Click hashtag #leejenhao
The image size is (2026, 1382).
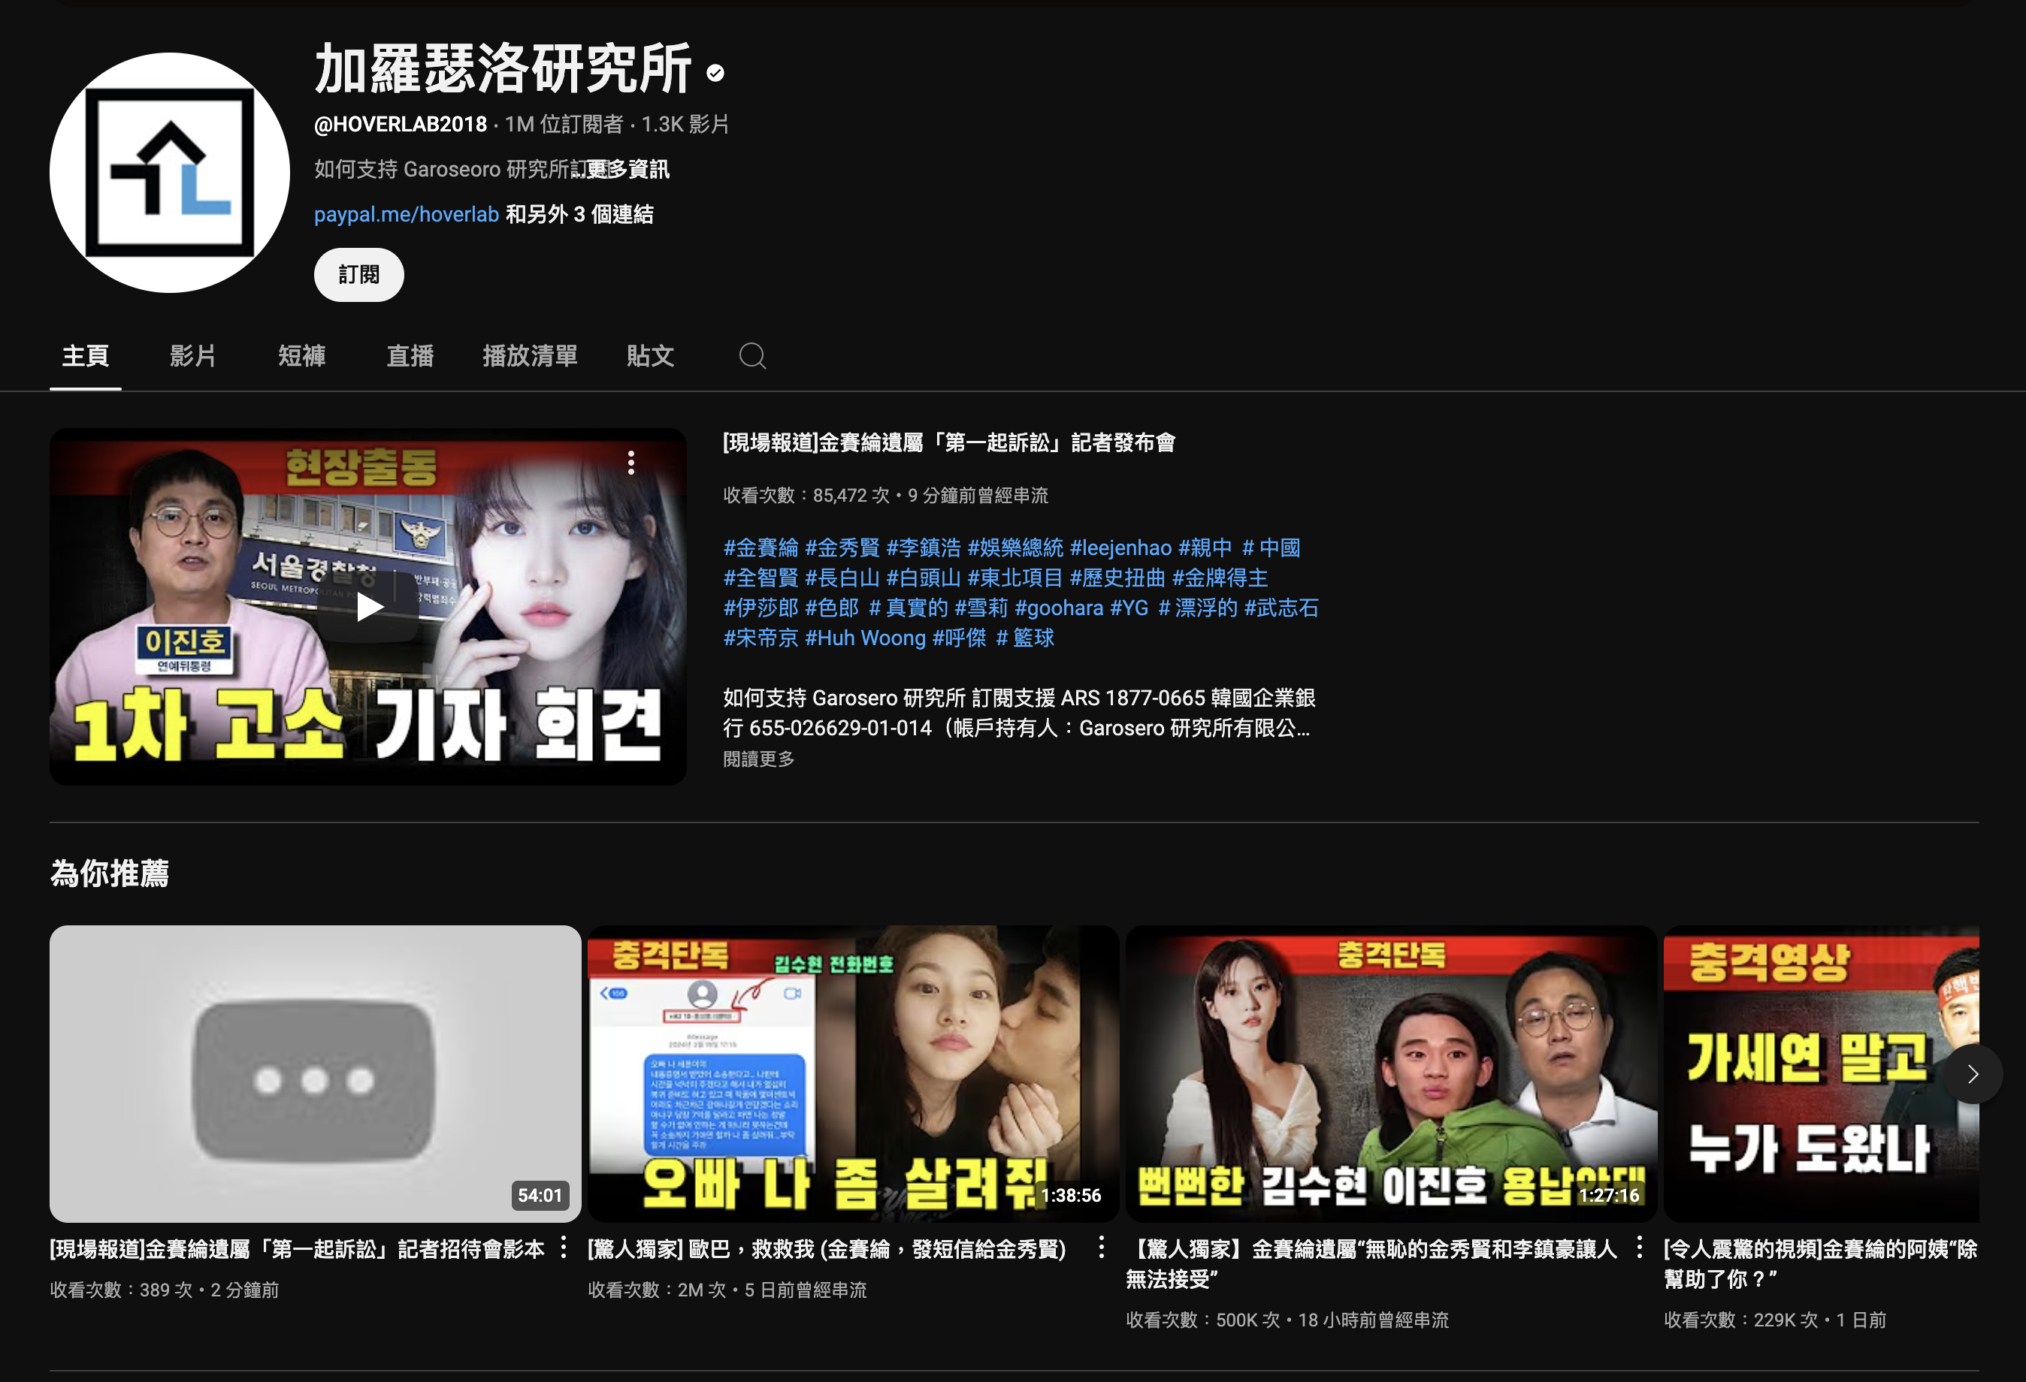tap(1120, 548)
